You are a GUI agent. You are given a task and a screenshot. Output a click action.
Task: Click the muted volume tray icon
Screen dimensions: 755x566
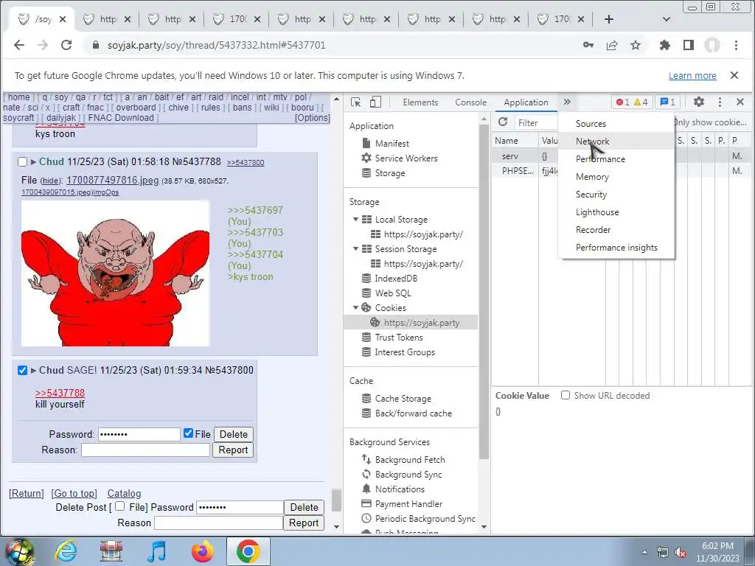point(681,553)
